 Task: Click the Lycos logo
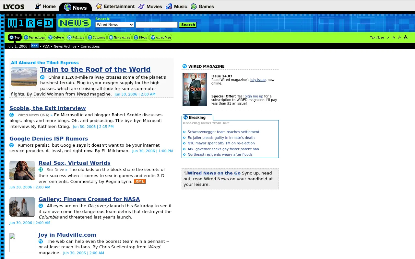[14, 6]
